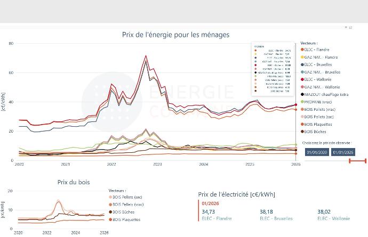Click the Prix du bois chart title
The image size is (368, 237).
(74, 182)
